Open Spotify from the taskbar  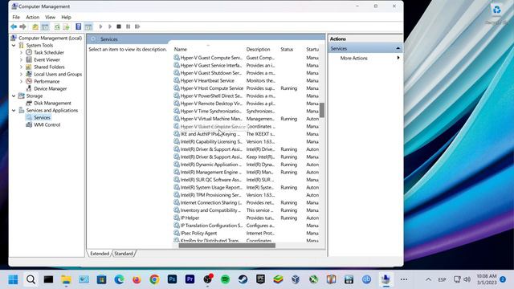pos(225,279)
